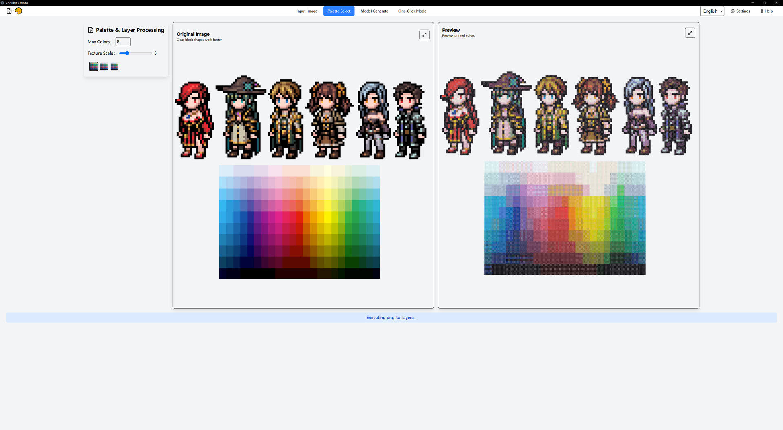Image resolution: width=783 pixels, height=430 pixels.
Task: Click the document file icon in top toolbar
Action: (x=9, y=11)
